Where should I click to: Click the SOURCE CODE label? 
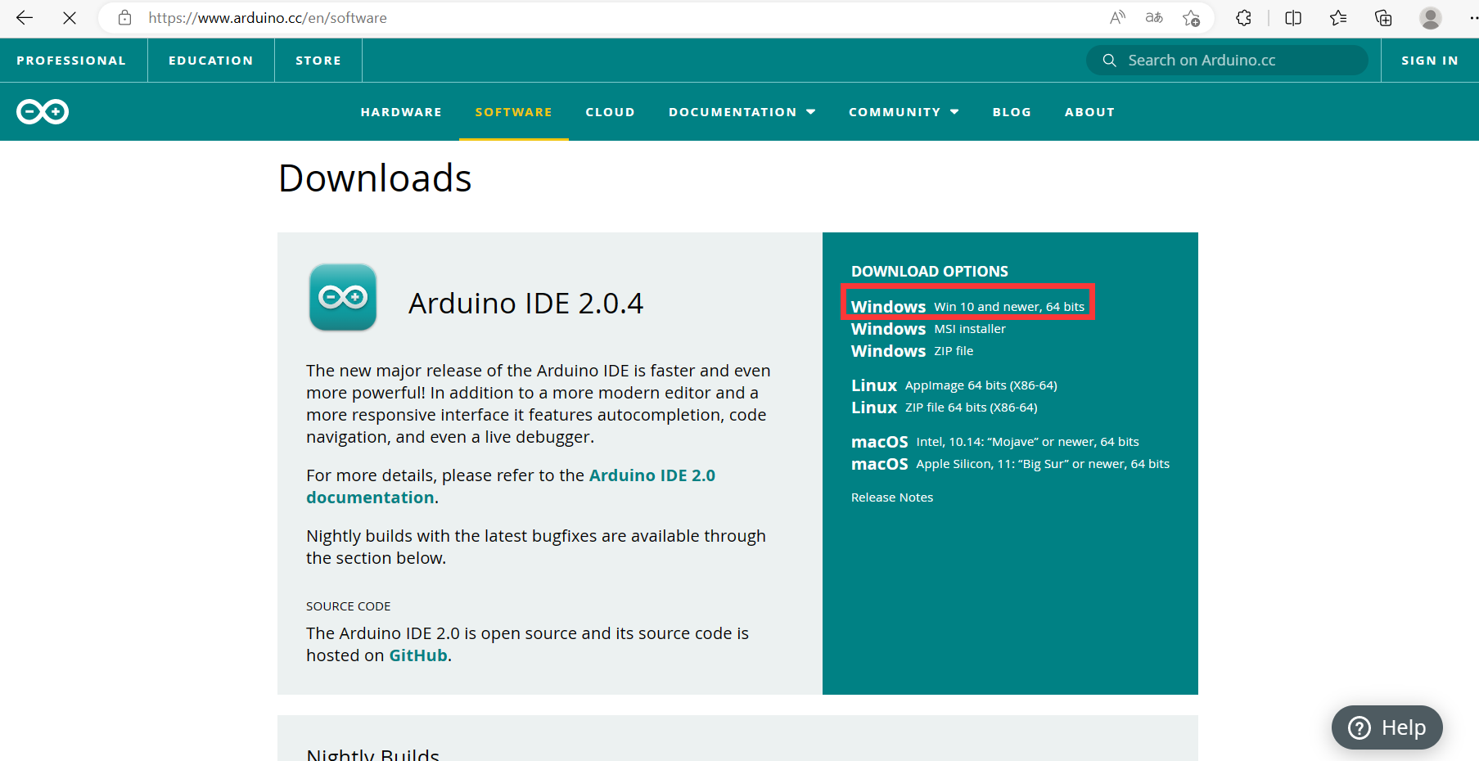tap(349, 606)
